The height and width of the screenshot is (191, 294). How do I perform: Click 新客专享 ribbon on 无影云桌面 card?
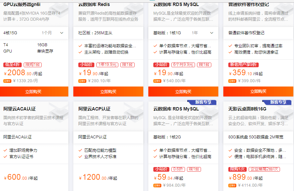pos(277,102)
